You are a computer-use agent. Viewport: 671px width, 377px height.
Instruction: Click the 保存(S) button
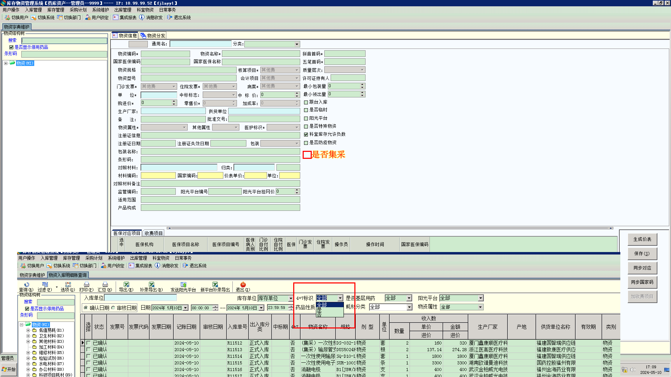(x=642, y=253)
